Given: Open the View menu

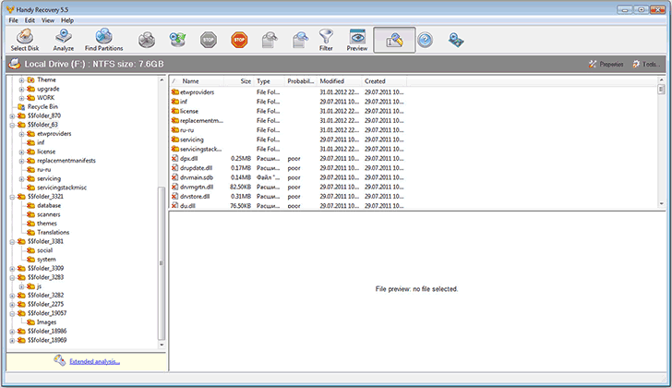Looking at the screenshot, I should pos(48,20).
